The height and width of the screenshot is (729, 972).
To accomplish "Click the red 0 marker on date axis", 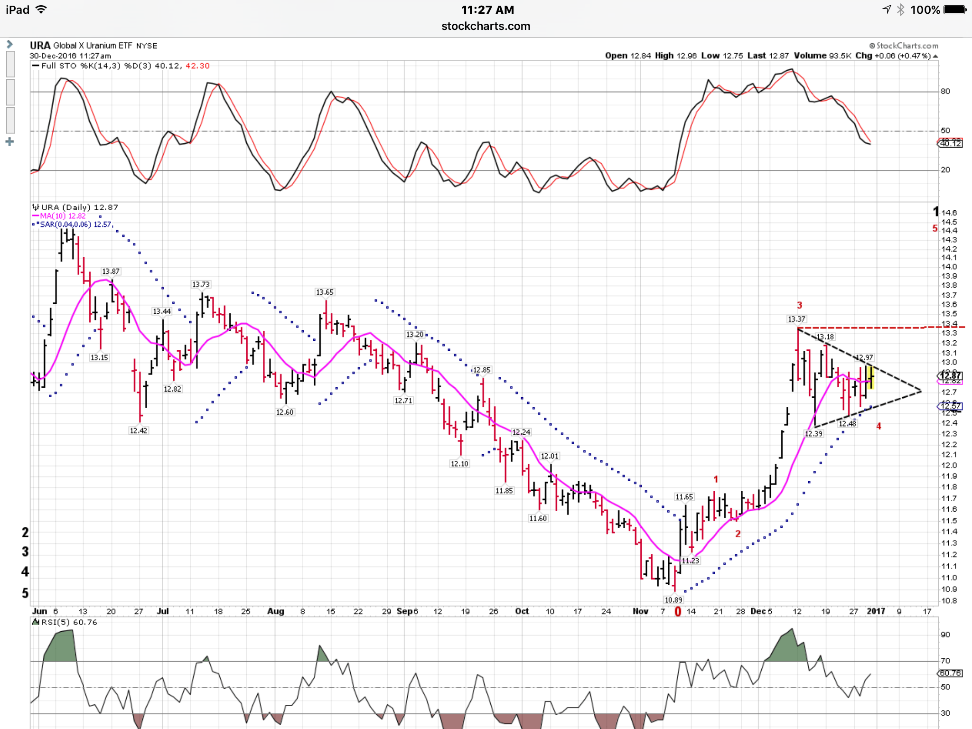I will click(x=678, y=612).
